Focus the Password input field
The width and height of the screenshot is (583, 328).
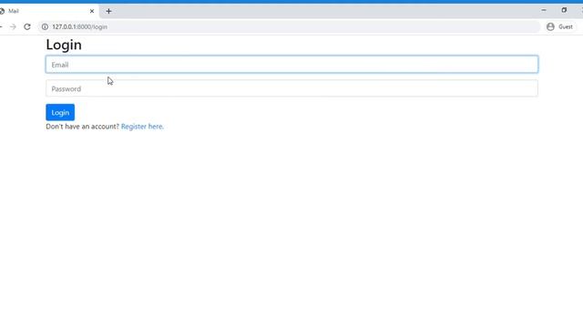(291, 88)
